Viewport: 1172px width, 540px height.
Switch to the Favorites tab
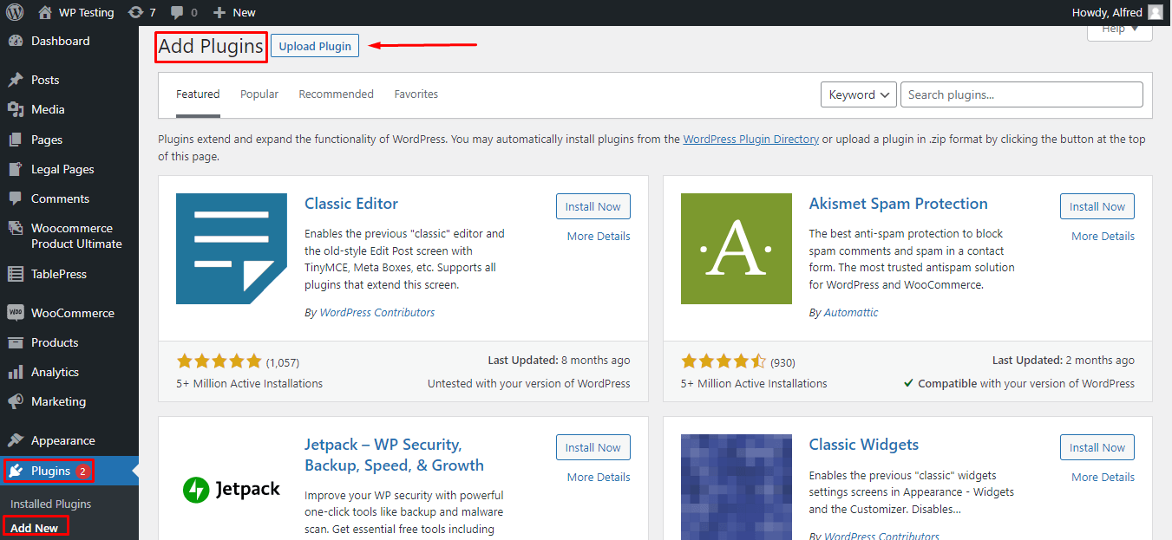coord(416,94)
